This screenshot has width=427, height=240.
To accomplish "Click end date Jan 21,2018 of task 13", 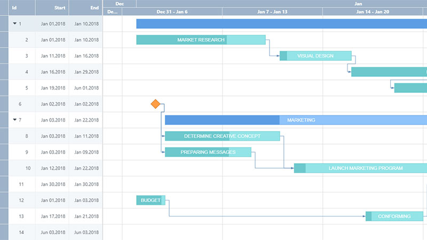I will pos(86,217).
